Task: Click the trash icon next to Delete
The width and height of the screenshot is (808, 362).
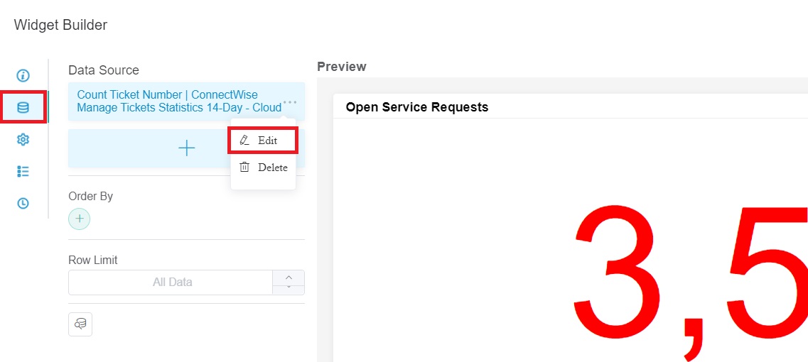Action: coord(244,168)
